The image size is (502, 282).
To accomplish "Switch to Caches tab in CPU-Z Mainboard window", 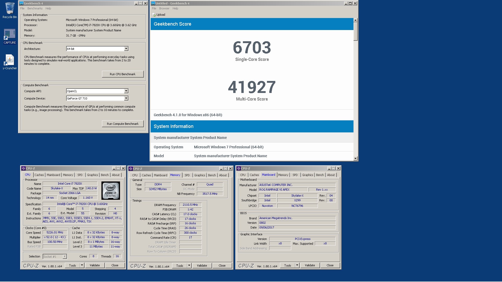I will pos(254,175).
